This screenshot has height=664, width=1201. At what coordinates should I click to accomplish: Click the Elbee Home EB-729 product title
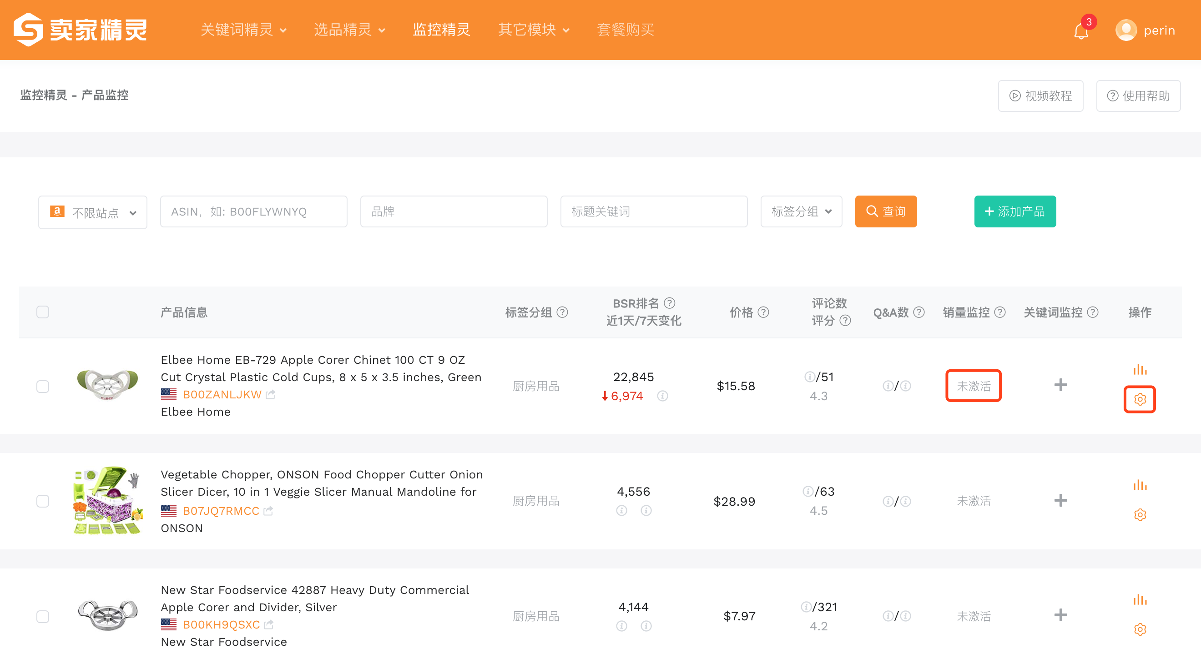321,368
